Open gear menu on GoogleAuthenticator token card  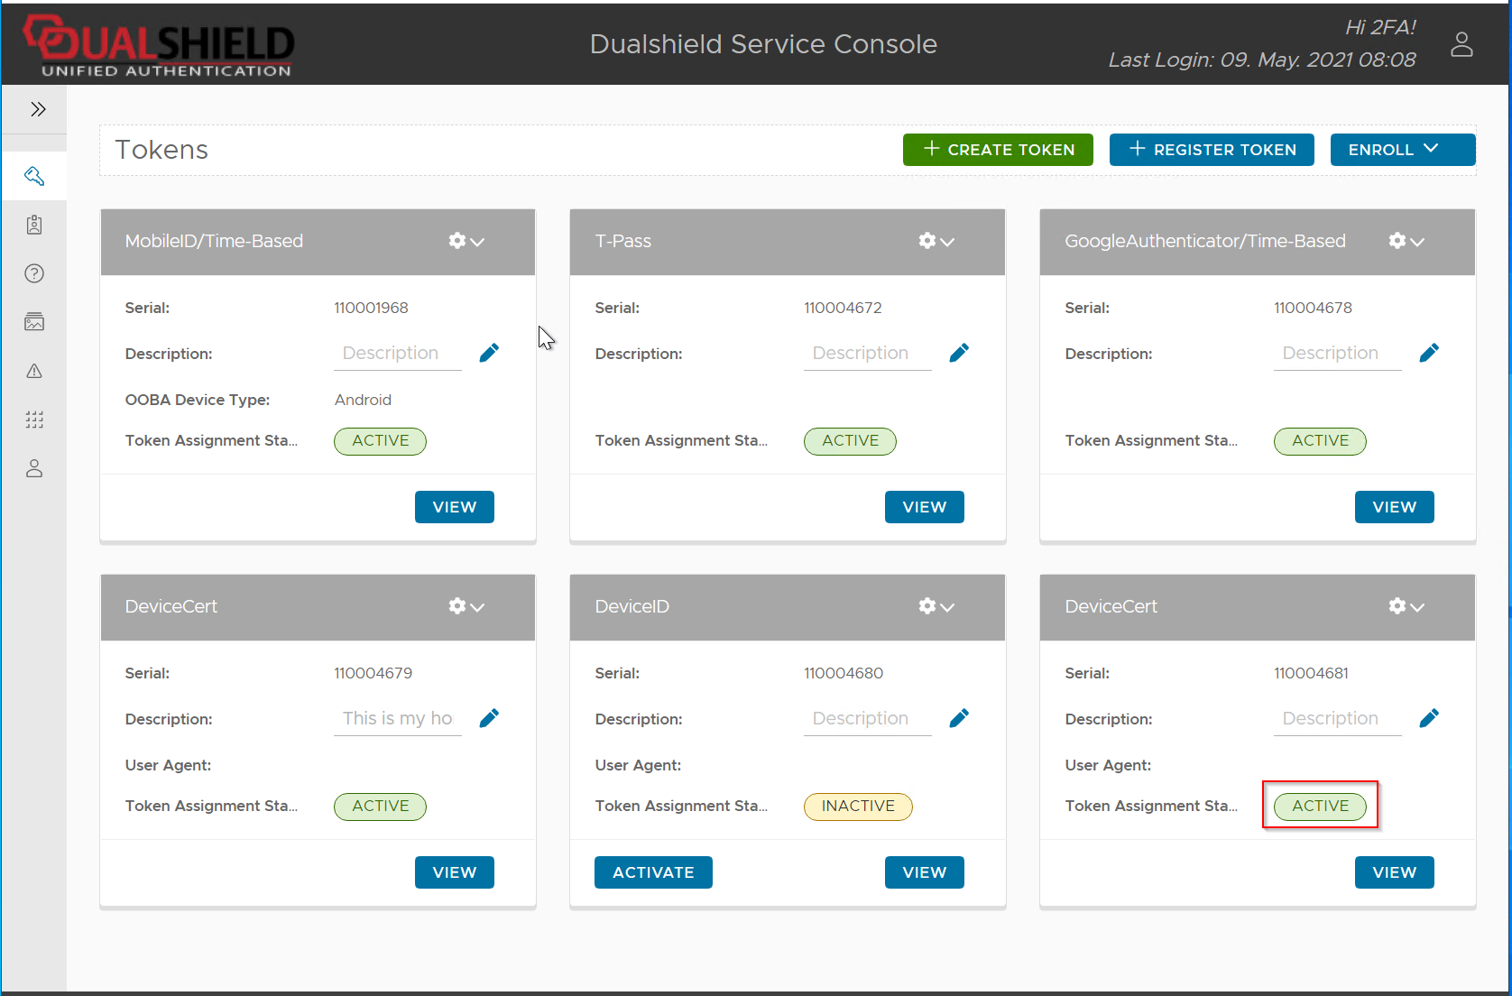click(1406, 241)
